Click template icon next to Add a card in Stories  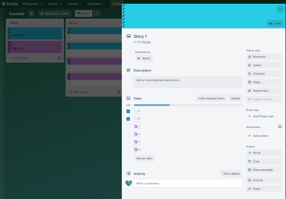tap(59, 58)
